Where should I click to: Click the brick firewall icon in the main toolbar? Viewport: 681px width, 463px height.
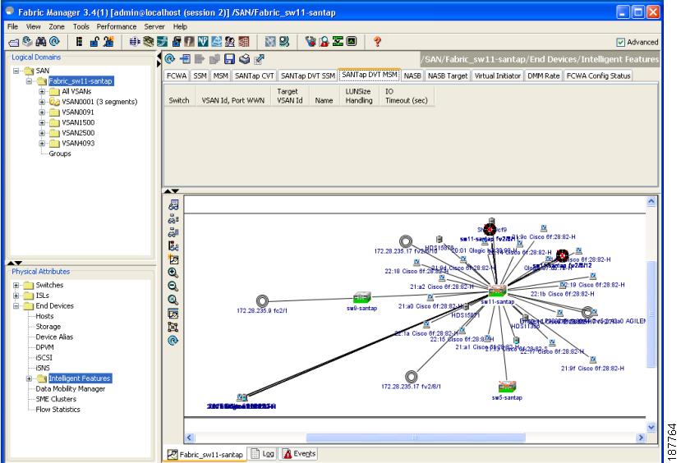(244, 42)
